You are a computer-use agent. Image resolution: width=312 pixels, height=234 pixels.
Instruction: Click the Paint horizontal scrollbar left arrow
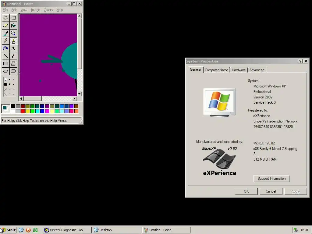pos(21,98)
